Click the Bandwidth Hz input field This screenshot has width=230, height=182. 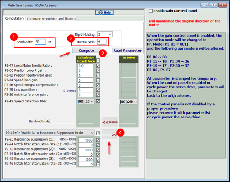coord(41,42)
